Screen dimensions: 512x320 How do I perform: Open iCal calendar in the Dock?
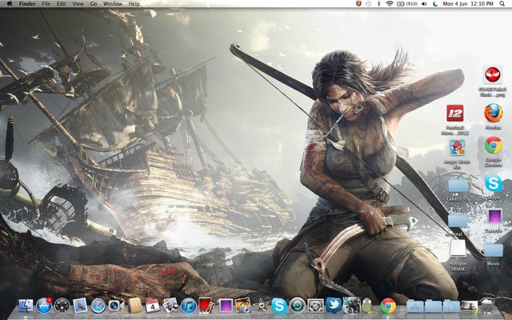click(x=153, y=306)
